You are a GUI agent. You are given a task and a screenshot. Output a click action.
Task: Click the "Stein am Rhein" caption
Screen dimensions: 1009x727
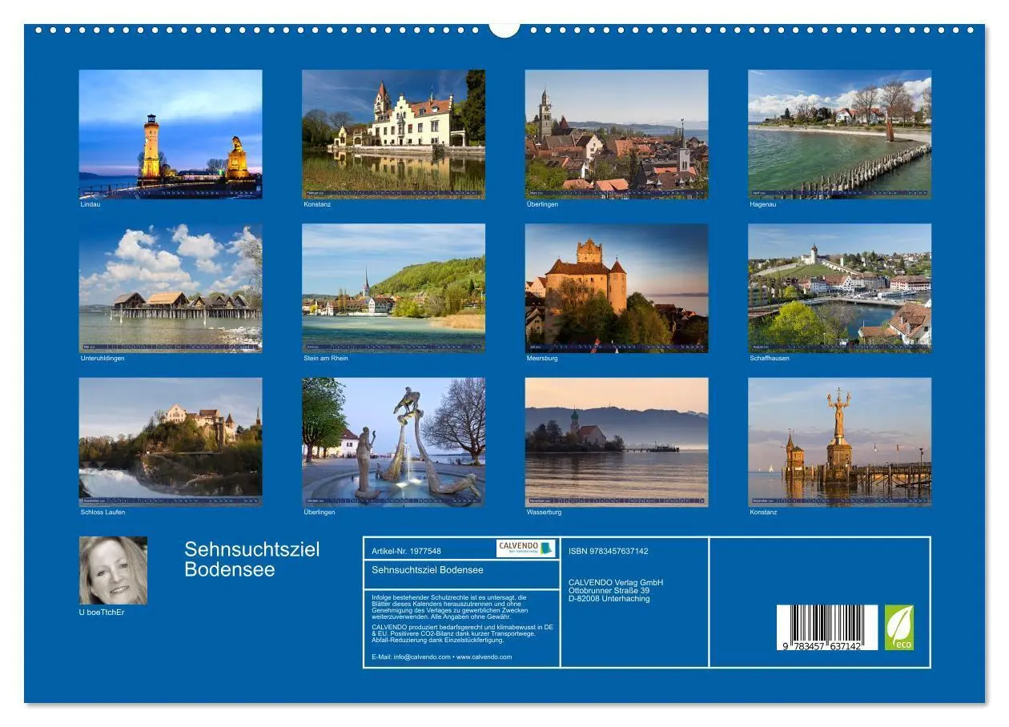click(x=326, y=358)
